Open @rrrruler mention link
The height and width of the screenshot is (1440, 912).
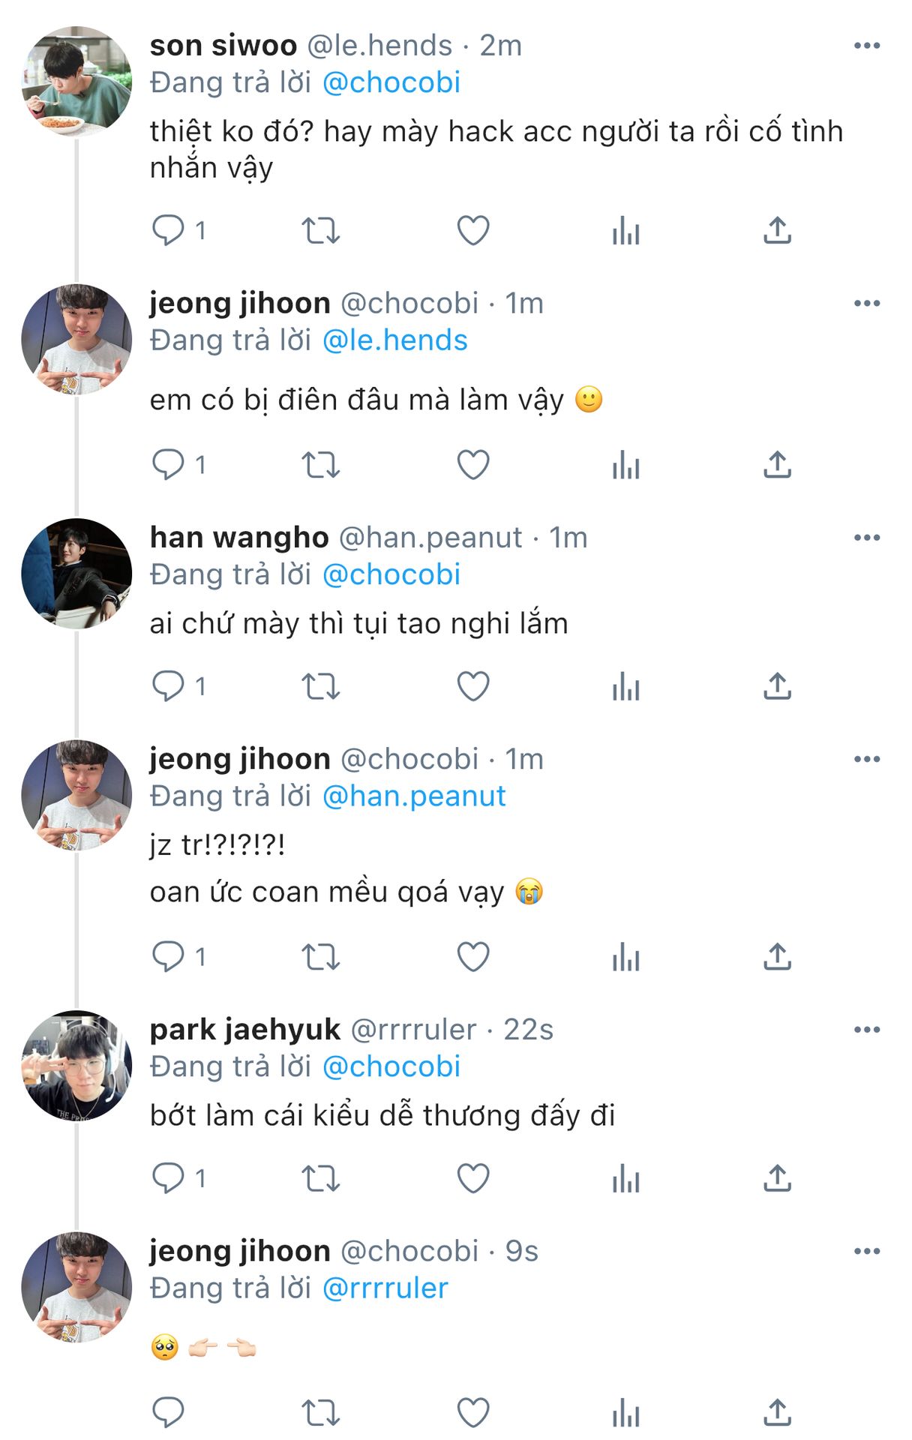pyautogui.click(x=385, y=1288)
